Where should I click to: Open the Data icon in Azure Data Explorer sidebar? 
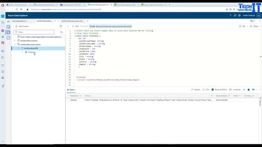[8, 27]
